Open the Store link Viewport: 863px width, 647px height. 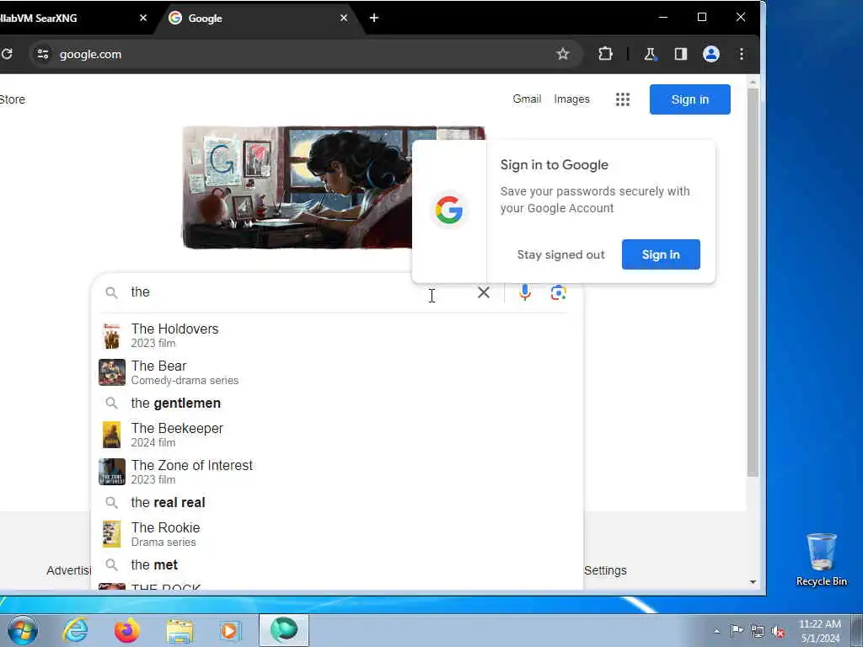pos(12,99)
